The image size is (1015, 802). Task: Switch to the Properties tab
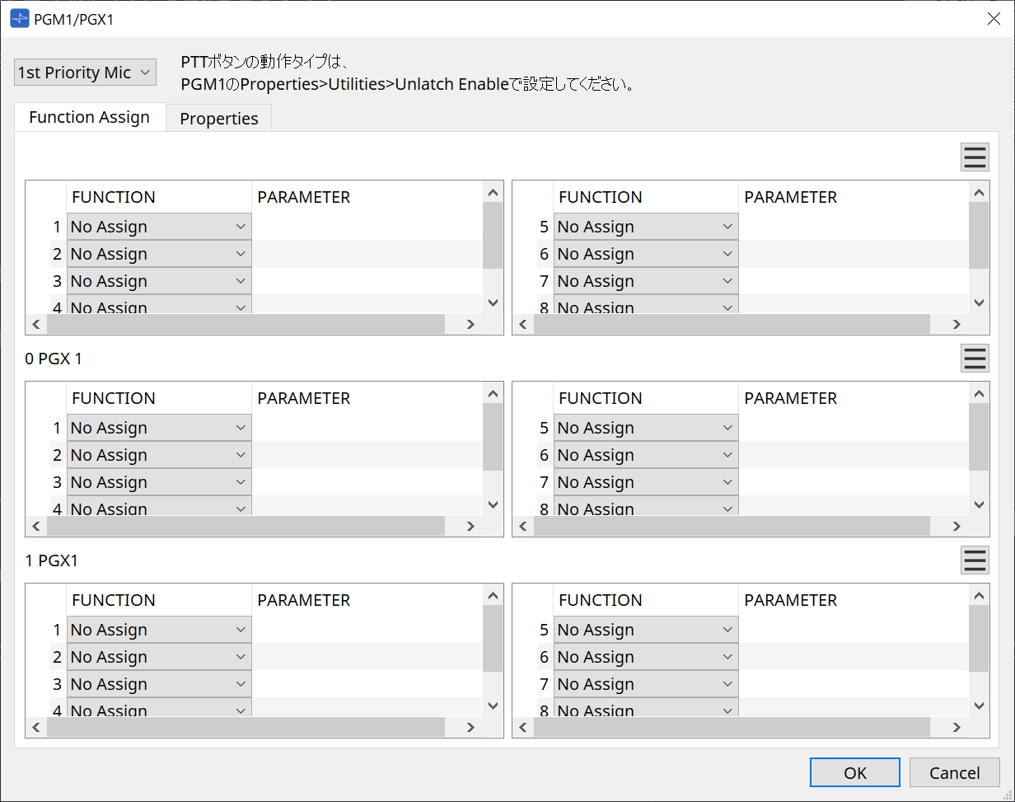(219, 118)
